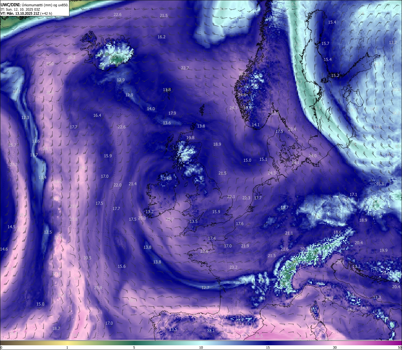Click the 30 tick label on color scale
The height and width of the screenshot is (350, 402).
[x=335, y=347]
